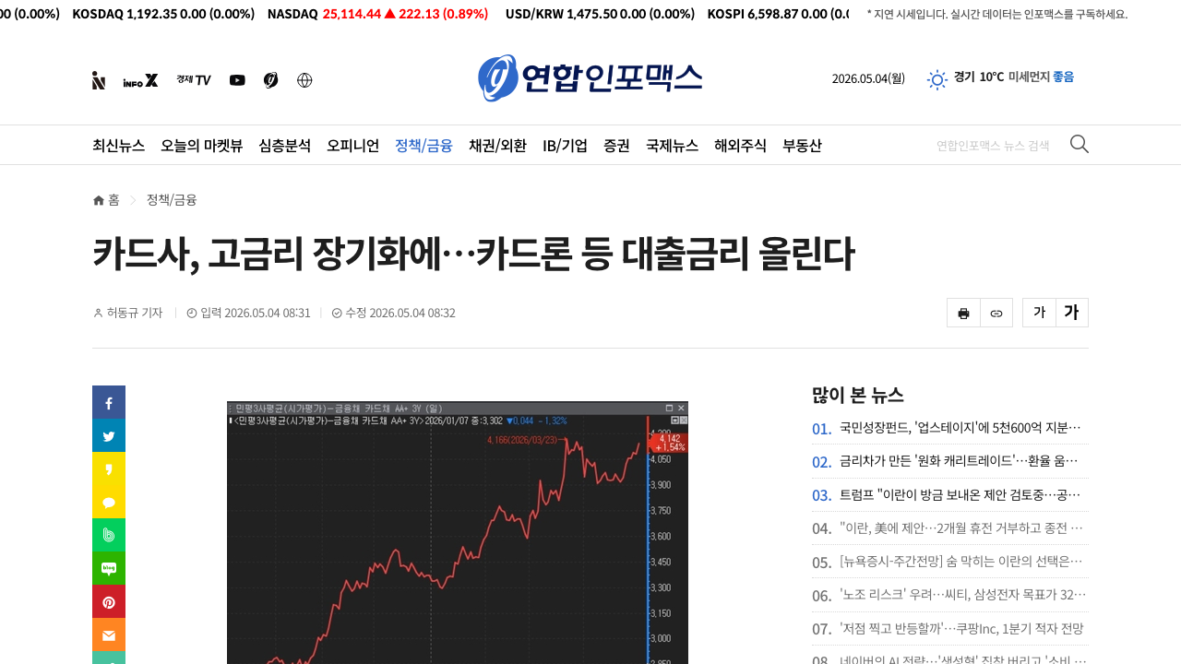The image size is (1181, 664).
Task: Open news '트럼프 이란이 방금 보내온 제안'
Action: 960,494
